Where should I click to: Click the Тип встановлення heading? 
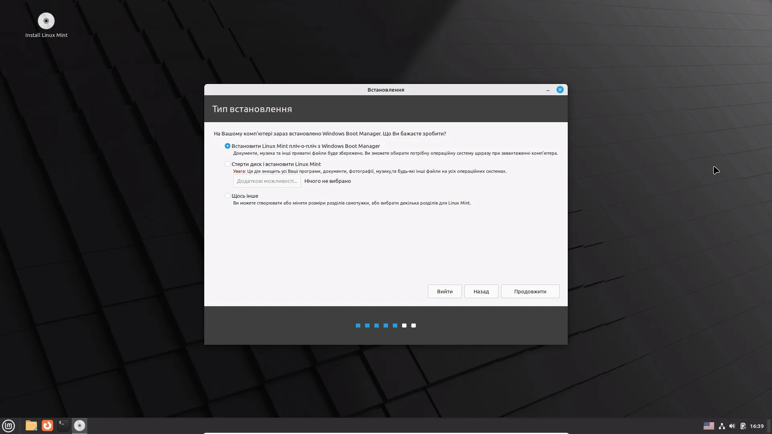pyautogui.click(x=252, y=109)
